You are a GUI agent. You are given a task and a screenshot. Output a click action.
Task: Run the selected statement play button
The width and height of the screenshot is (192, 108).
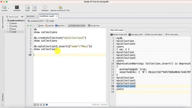click(x=31, y=25)
